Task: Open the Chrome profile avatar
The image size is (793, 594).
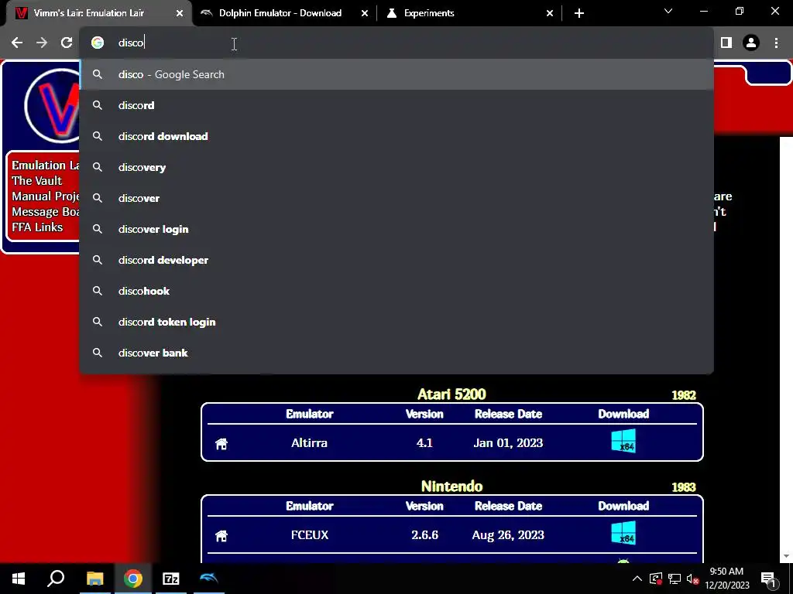Action: (x=751, y=43)
